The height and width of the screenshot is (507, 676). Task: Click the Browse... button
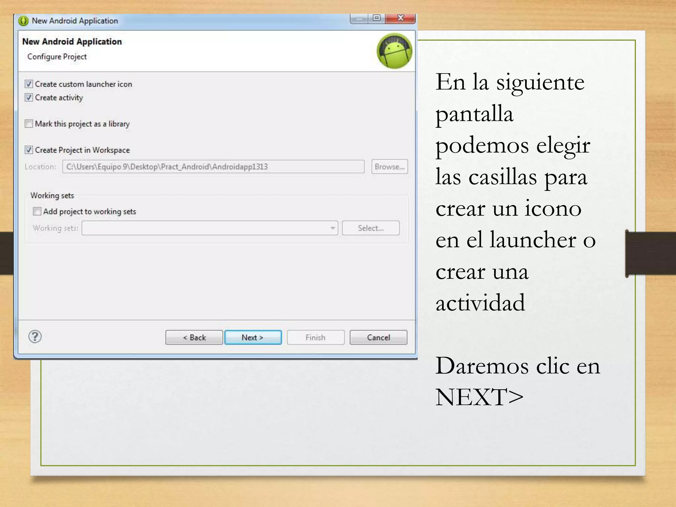tap(389, 167)
